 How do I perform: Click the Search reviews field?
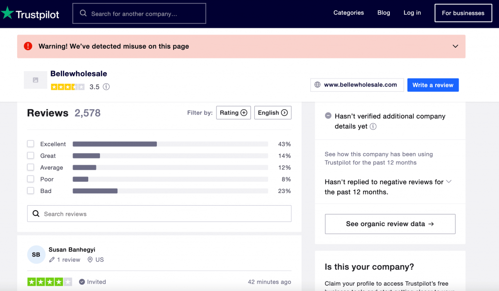click(159, 213)
